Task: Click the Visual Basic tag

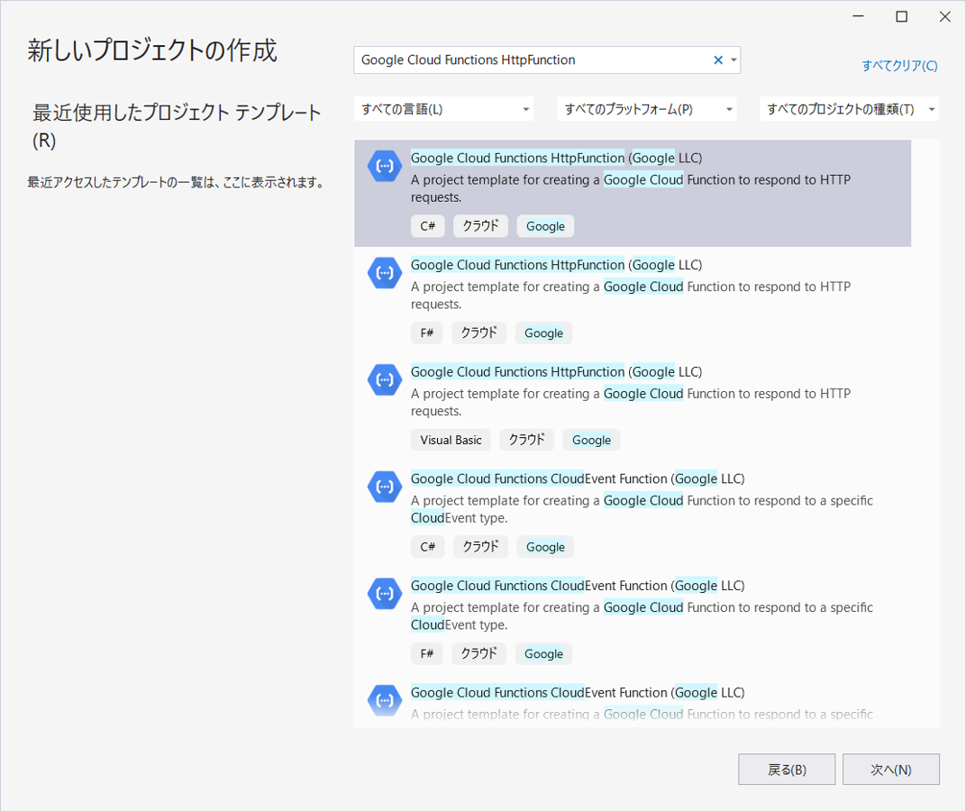Action: coord(451,440)
